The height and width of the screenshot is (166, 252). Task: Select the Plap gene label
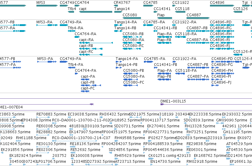click(161, 15)
